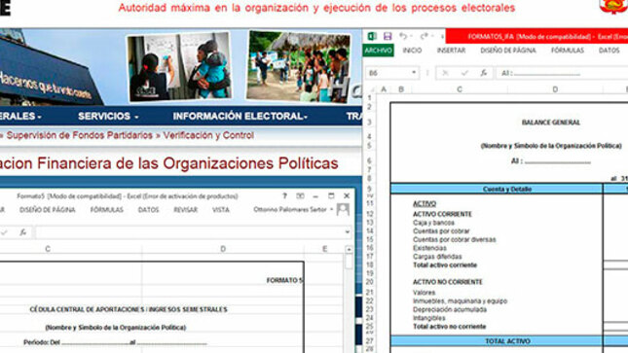Select column D header in FORMATOS_IFA
Viewport: 628px width, 353px height.
555,89
